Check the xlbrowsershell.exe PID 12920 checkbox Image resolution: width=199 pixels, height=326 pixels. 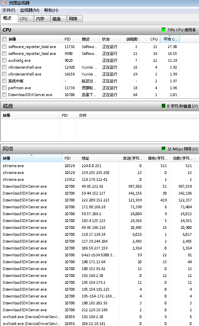point(4,67)
